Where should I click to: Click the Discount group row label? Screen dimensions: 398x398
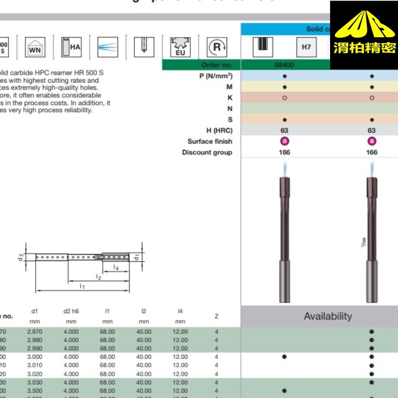207,152
